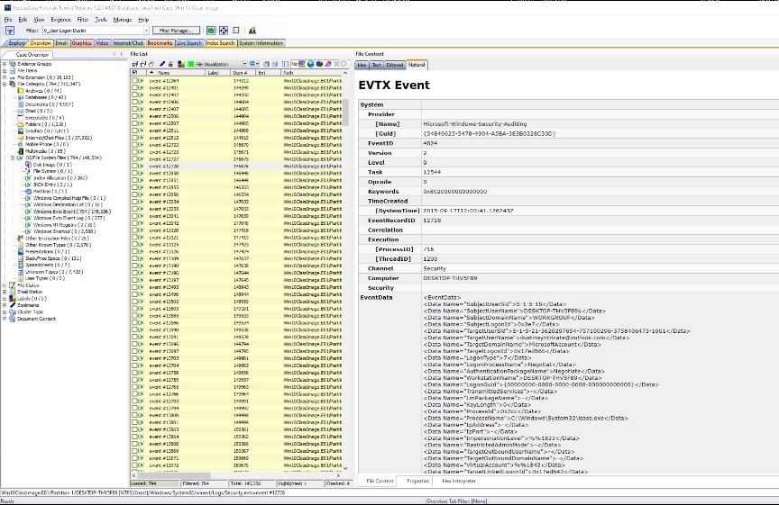Check the box for event #12722
This screenshot has width=779, height=505.
pyautogui.click(x=134, y=145)
